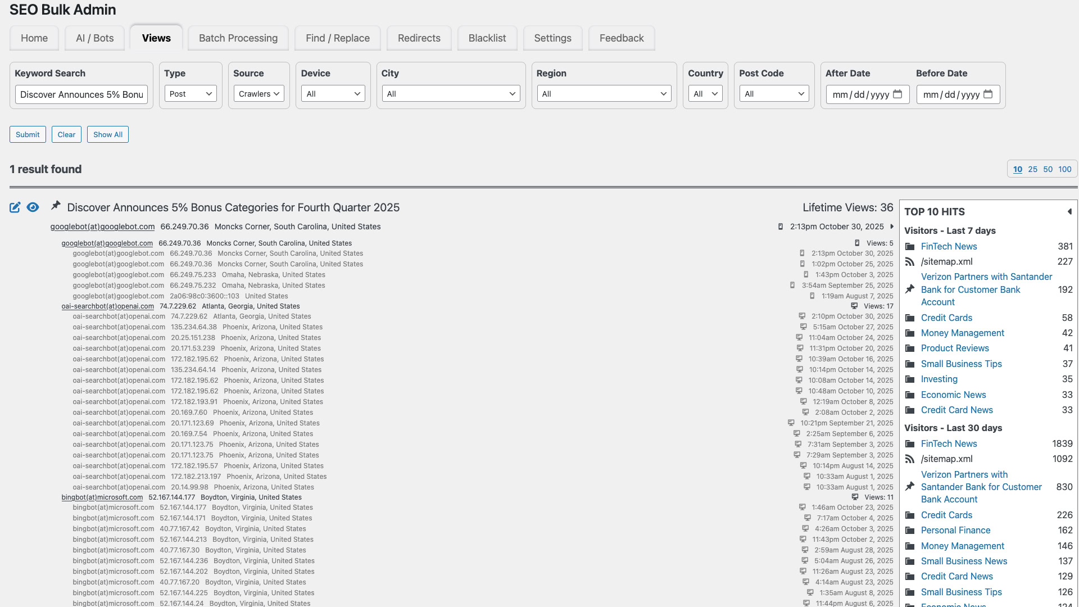Image resolution: width=1079 pixels, height=607 pixels.
Task: Click the desktop monitor icon next to Views: 17
Action: tap(854, 306)
